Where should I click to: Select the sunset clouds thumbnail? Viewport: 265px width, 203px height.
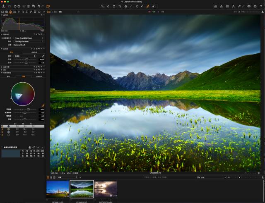(106, 189)
